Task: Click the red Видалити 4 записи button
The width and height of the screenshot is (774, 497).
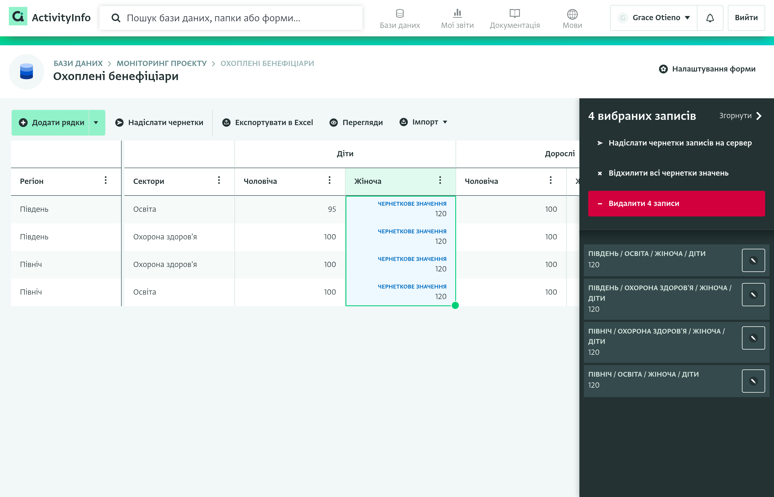Action: (x=676, y=203)
